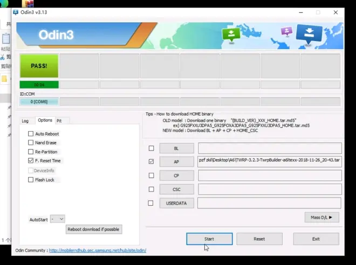Image resolution: width=356 pixels, height=265 pixels.
Task: Uncheck the AP file checkbox
Action: (x=151, y=161)
